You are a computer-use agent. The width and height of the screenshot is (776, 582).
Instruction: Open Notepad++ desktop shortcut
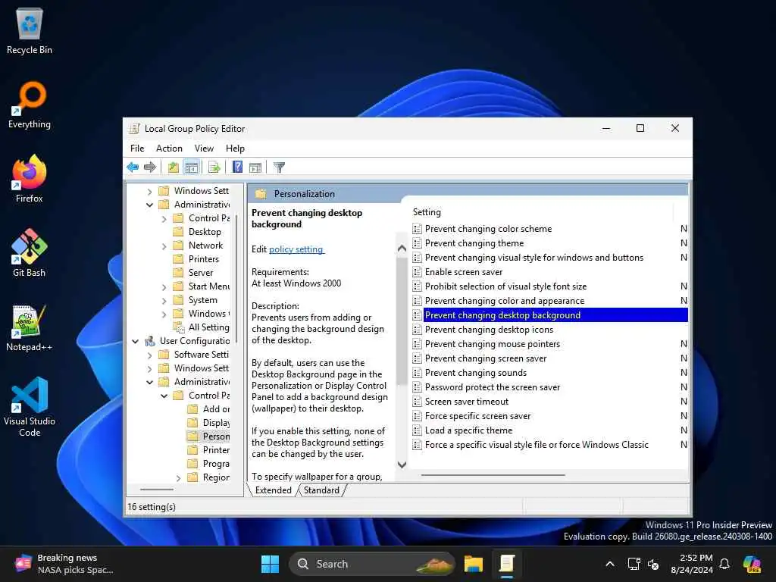pos(30,327)
